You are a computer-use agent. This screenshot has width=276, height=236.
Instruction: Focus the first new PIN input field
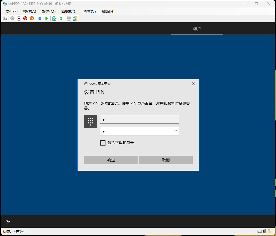click(140, 120)
